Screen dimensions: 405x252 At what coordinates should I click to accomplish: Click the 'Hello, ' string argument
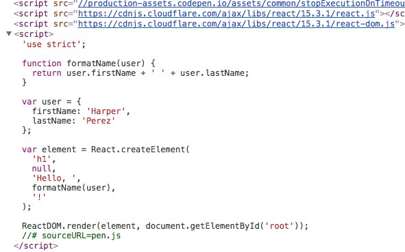tap(53, 178)
